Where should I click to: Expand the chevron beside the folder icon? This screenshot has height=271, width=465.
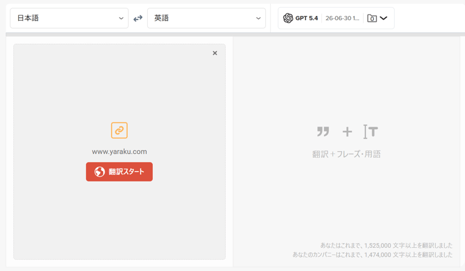(384, 18)
